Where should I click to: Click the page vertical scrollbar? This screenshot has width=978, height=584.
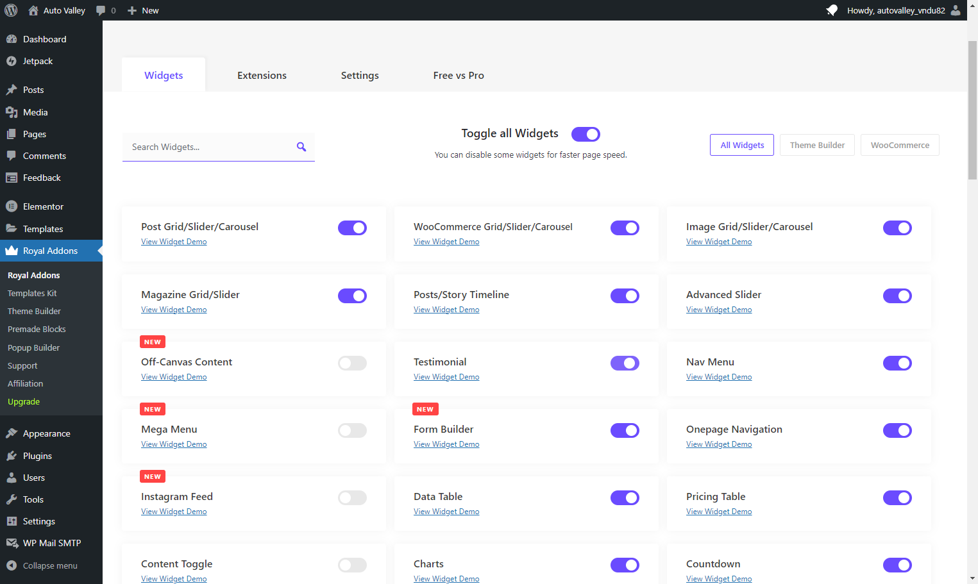pyautogui.click(x=972, y=109)
